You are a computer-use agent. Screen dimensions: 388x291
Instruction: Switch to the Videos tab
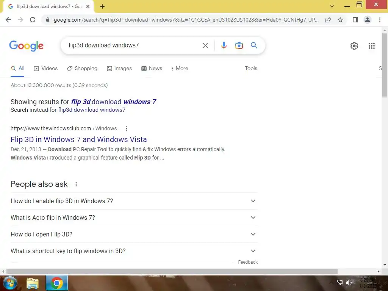(45, 69)
